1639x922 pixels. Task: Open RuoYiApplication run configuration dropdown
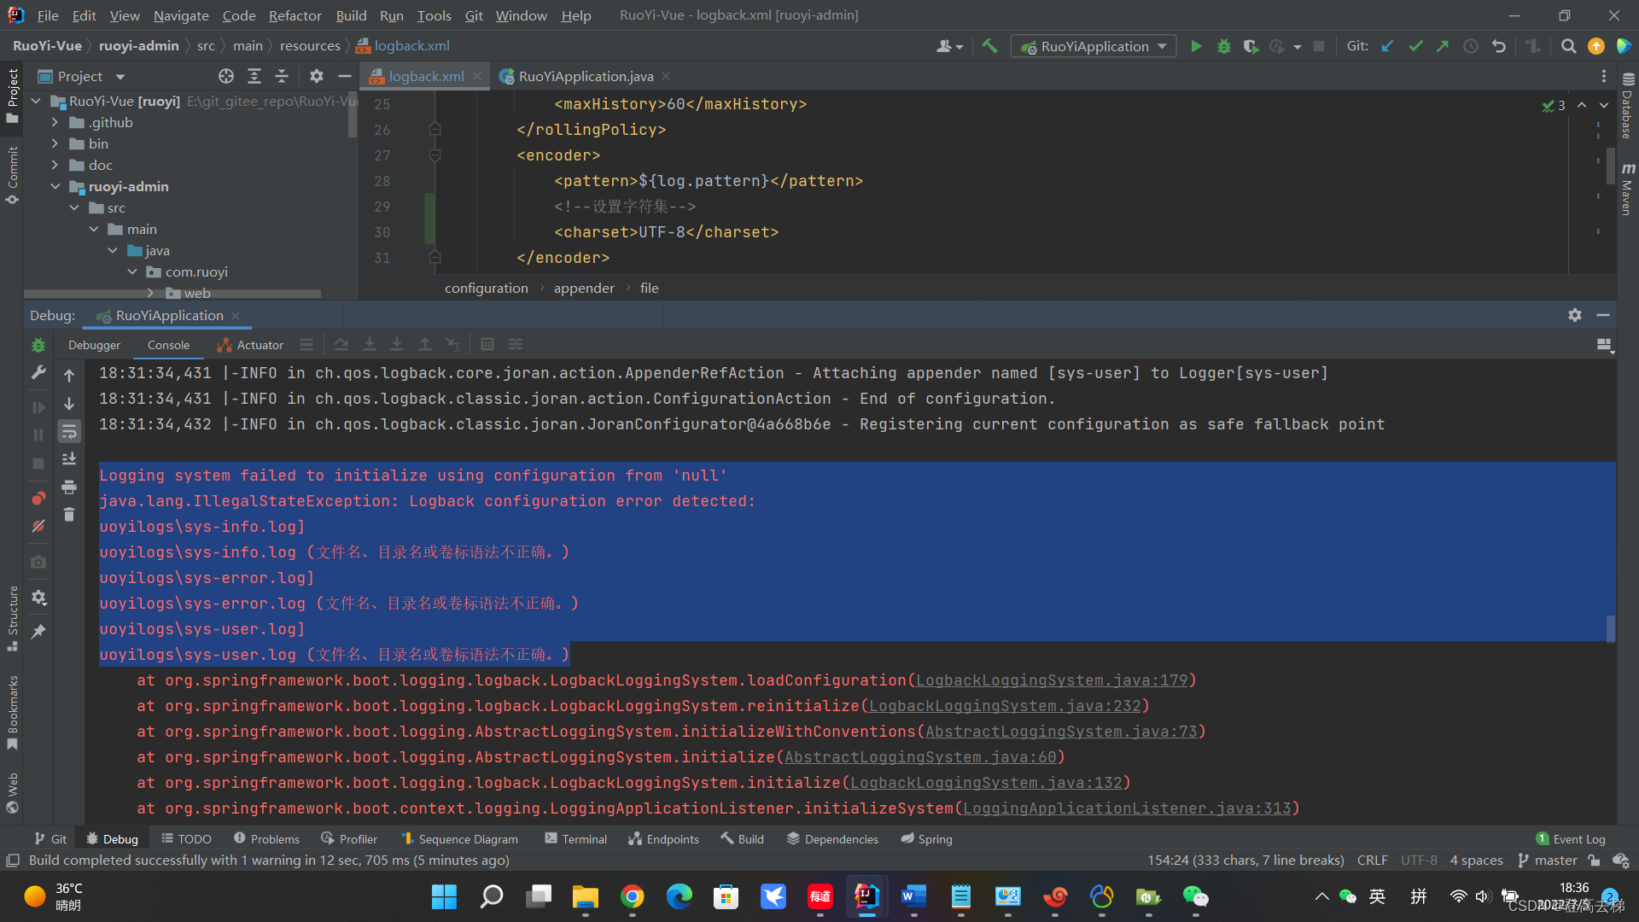pos(1094,46)
